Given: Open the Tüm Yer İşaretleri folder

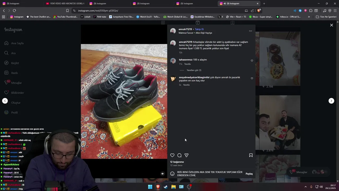Looking at the screenshot, I should 326,17.
